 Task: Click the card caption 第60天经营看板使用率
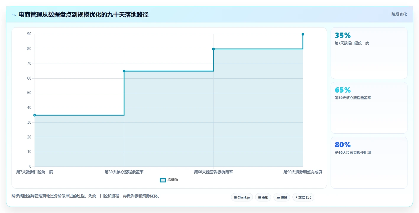(x=352, y=153)
